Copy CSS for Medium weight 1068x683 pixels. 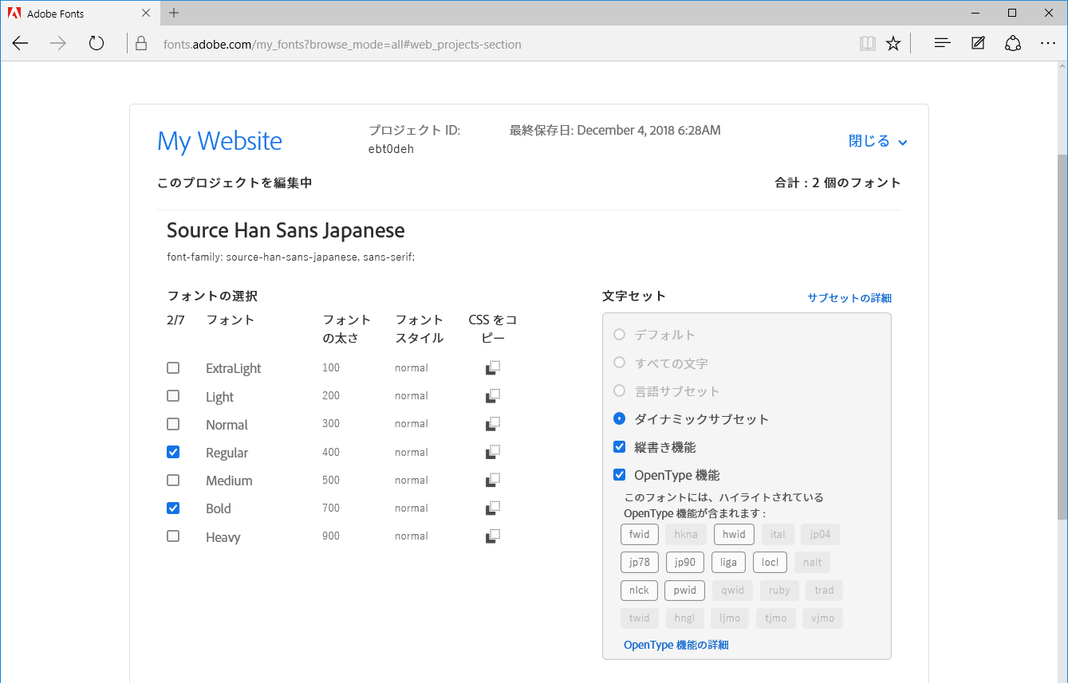click(493, 480)
